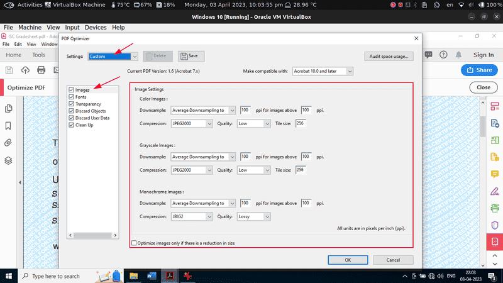Select the Protect shield tool icon
Image resolution: width=503 pixels, height=283 pixels.
click(495, 225)
